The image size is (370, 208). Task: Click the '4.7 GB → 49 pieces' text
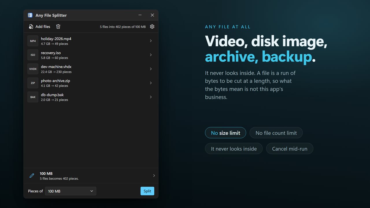(55, 44)
